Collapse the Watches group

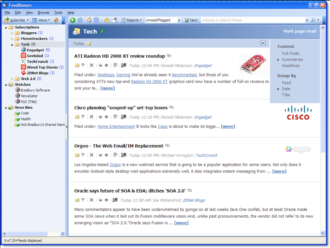(6, 85)
